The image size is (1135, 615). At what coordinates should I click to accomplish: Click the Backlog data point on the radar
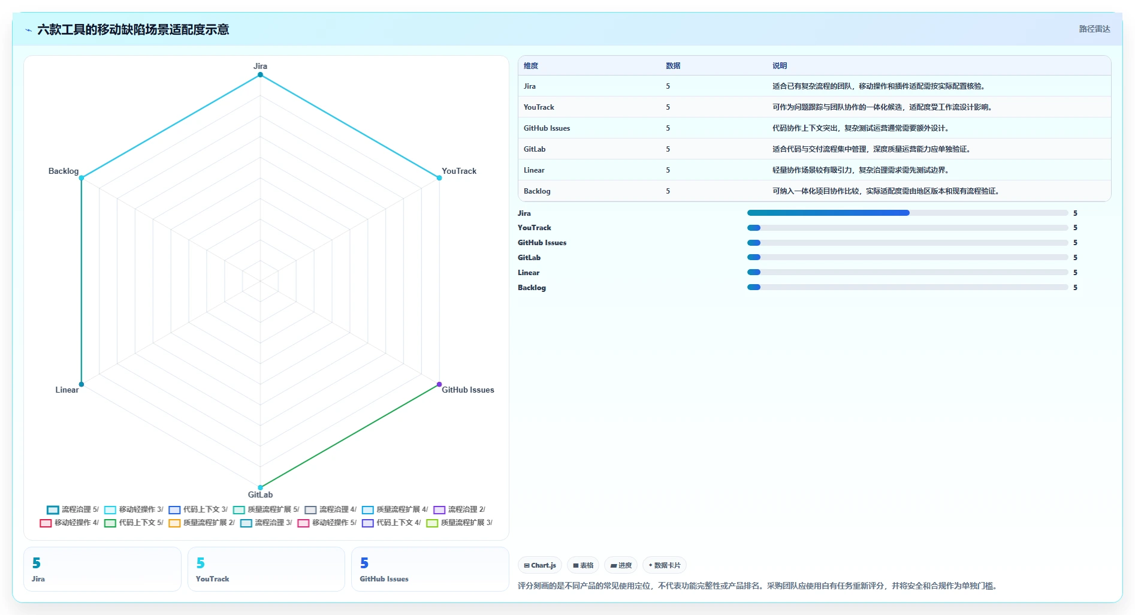tap(81, 178)
